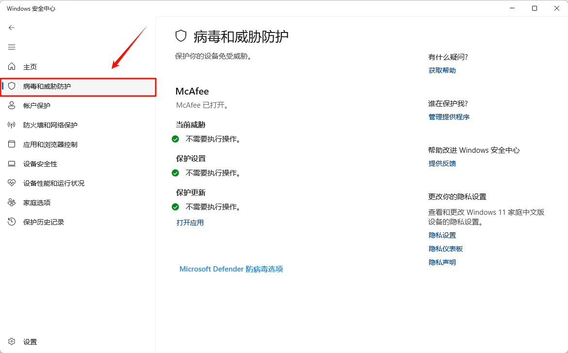Click the person icon for 帐户保护
568x353 pixels.
tap(12, 105)
